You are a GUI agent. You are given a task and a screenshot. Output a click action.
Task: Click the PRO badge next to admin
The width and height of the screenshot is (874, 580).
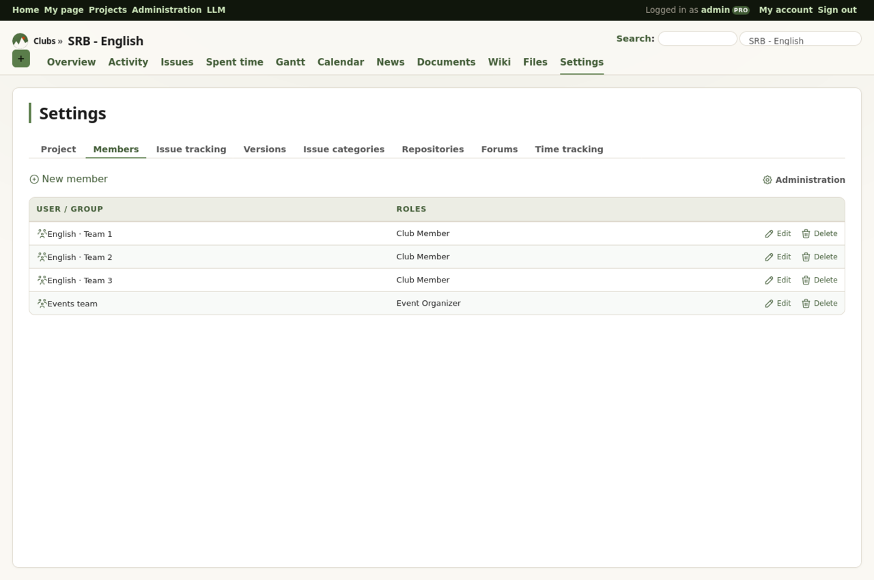[741, 10]
